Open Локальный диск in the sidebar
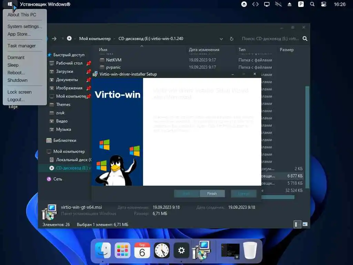This screenshot has width=353, height=265. [74, 160]
